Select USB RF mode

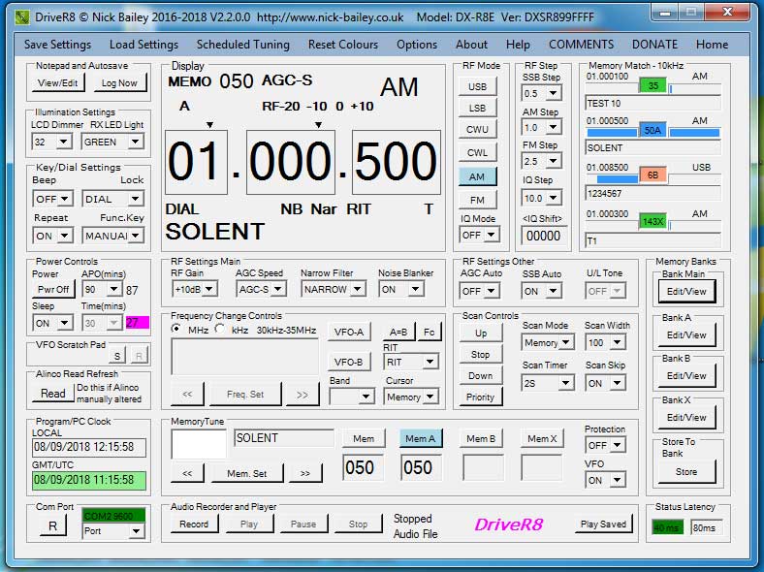477,86
